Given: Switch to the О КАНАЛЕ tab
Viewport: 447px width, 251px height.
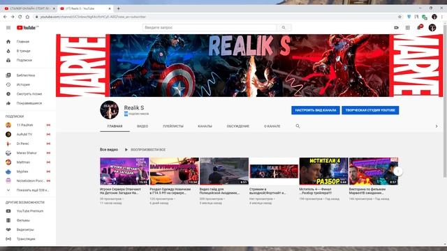Looking at the screenshot, I should (272, 126).
